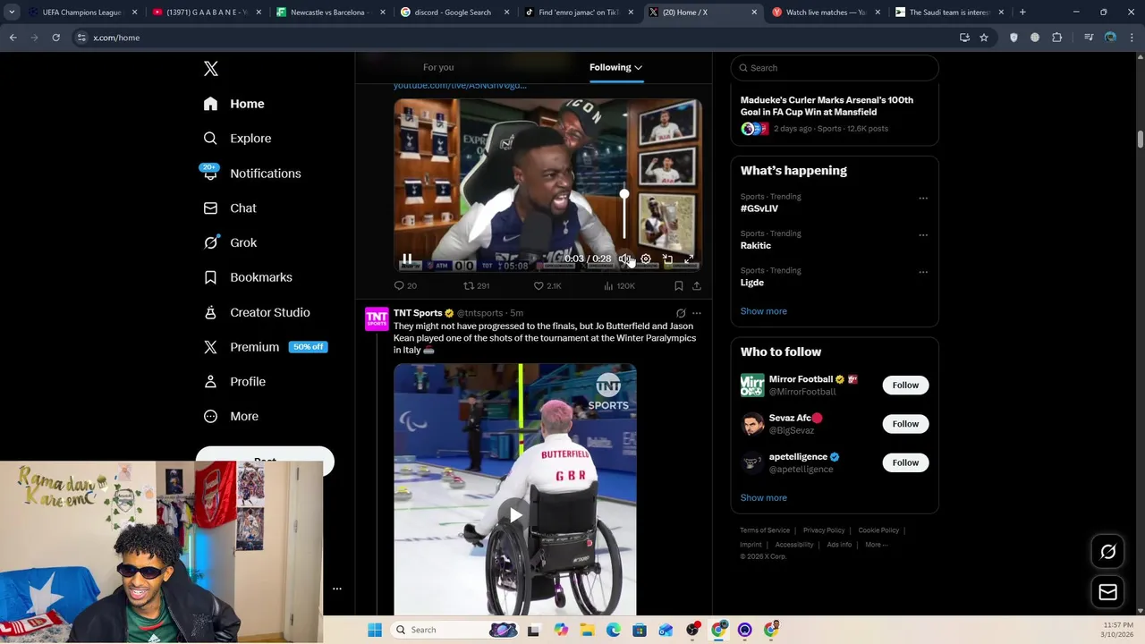Open video settings gear

click(646, 259)
